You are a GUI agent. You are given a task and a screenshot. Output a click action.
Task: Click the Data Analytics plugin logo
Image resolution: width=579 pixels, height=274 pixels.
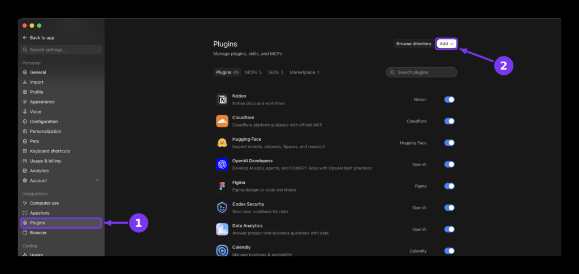click(x=222, y=229)
